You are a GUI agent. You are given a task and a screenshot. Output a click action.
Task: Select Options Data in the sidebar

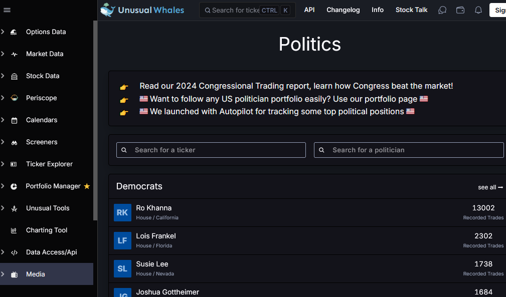pyautogui.click(x=47, y=32)
